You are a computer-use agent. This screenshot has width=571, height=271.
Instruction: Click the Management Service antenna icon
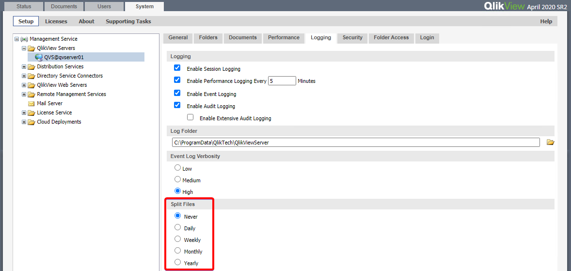click(24, 39)
